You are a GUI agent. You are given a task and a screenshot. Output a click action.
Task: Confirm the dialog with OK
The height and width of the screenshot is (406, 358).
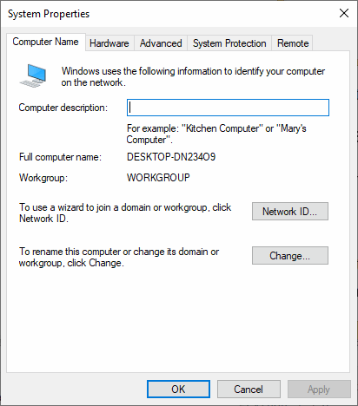178,390
